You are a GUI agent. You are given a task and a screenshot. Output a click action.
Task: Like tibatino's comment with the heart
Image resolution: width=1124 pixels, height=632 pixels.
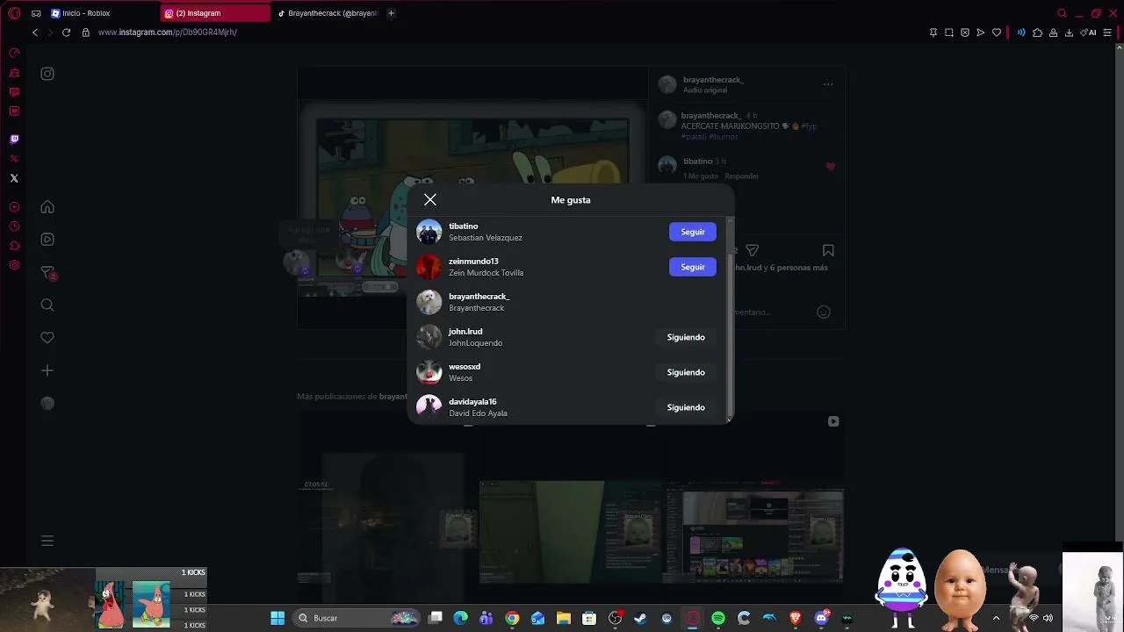pos(831,167)
